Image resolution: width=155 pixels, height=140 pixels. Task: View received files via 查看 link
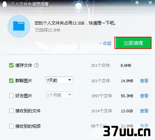point(144,111)
